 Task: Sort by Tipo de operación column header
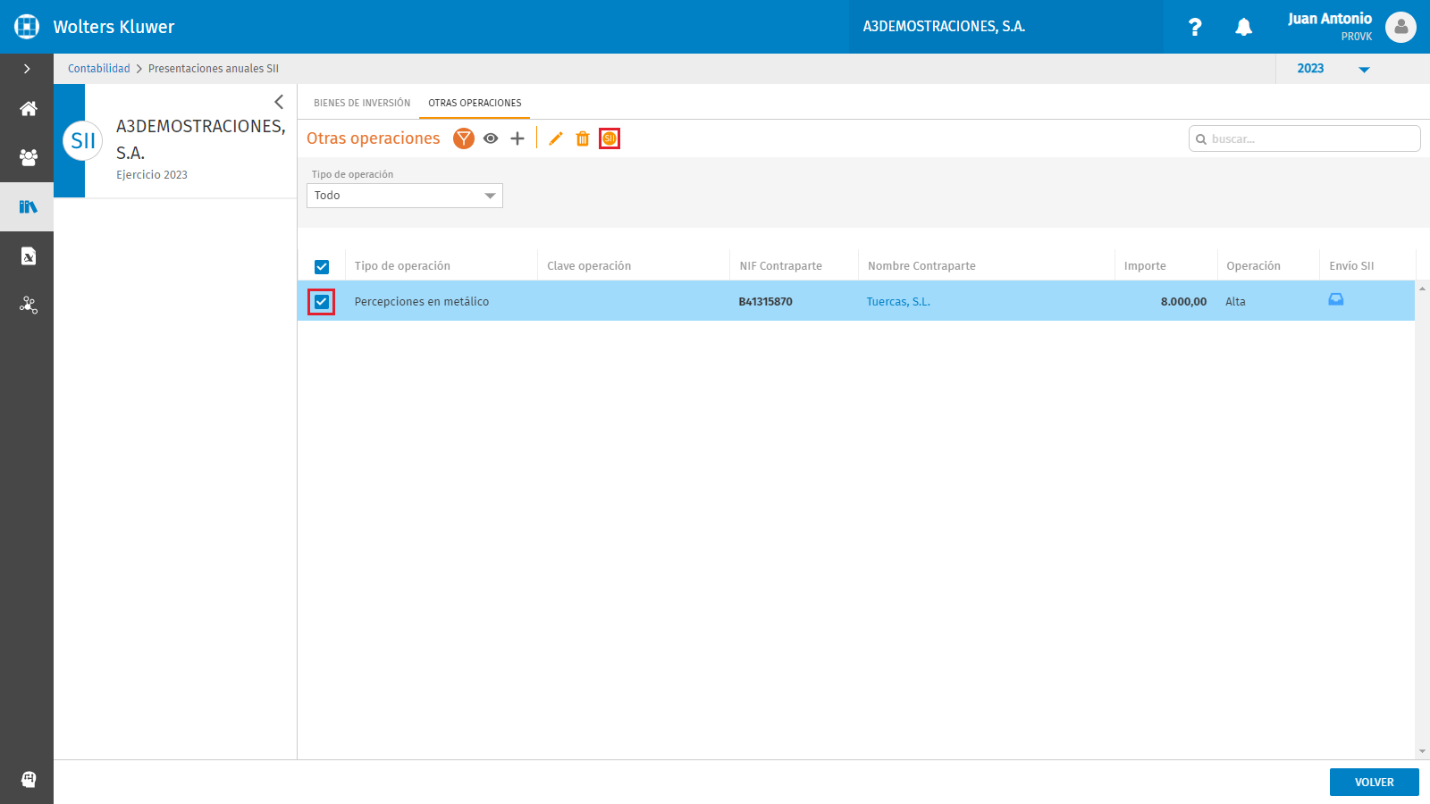click(x=402, y=266)
